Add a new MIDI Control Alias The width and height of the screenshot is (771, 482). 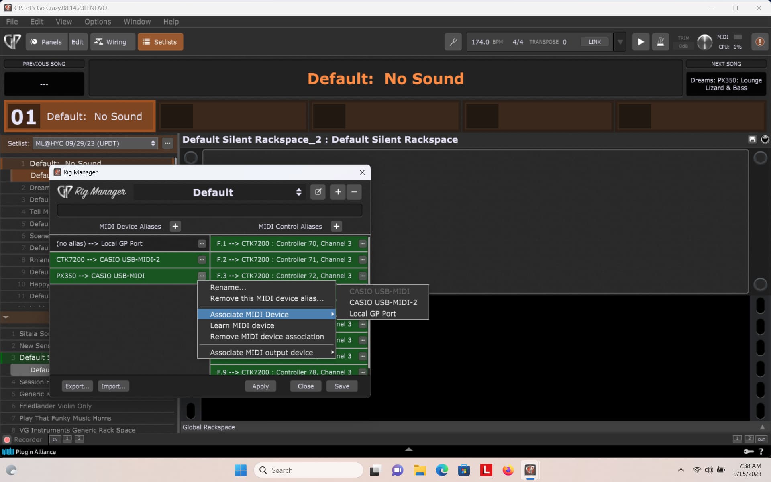337,226
